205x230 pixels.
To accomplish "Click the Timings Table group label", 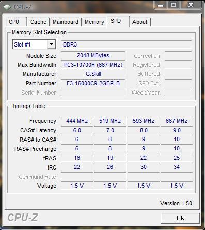I will click(28, 106).
